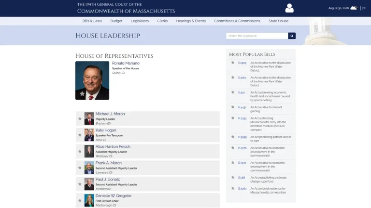
Task: Click Ronald Mariano's large portrait photo
Action: point(92,80)
